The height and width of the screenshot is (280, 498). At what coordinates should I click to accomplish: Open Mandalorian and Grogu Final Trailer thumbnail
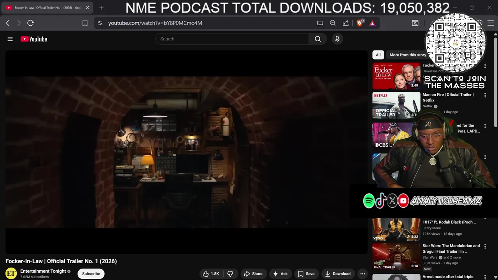(x=396, y=256)
